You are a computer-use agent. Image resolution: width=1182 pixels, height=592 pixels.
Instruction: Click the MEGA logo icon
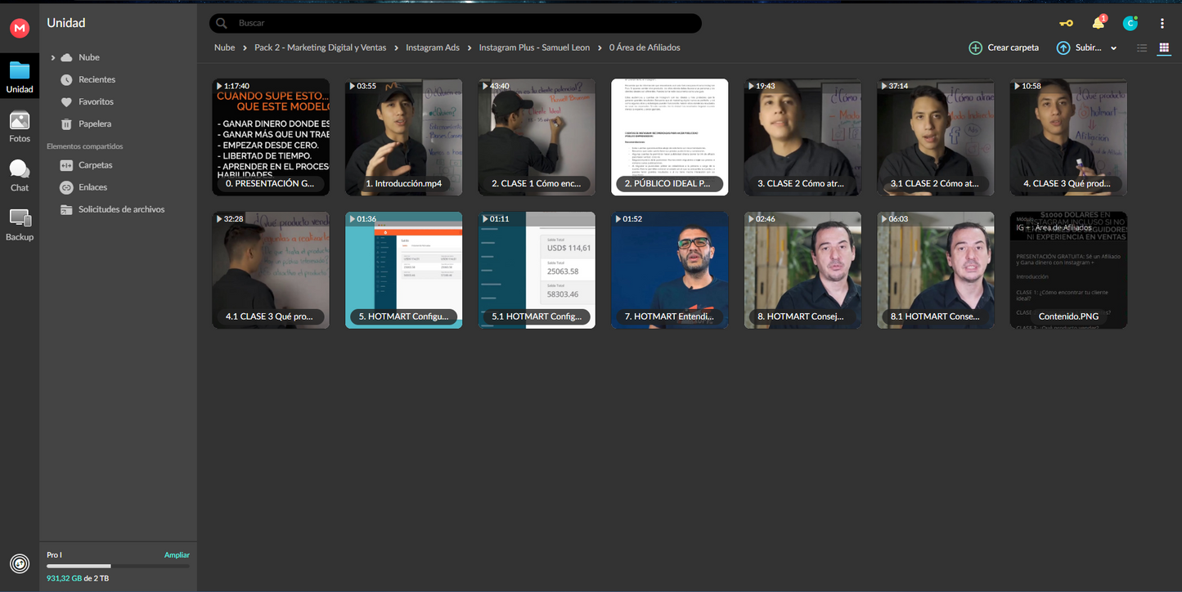(x=20, y=28)
